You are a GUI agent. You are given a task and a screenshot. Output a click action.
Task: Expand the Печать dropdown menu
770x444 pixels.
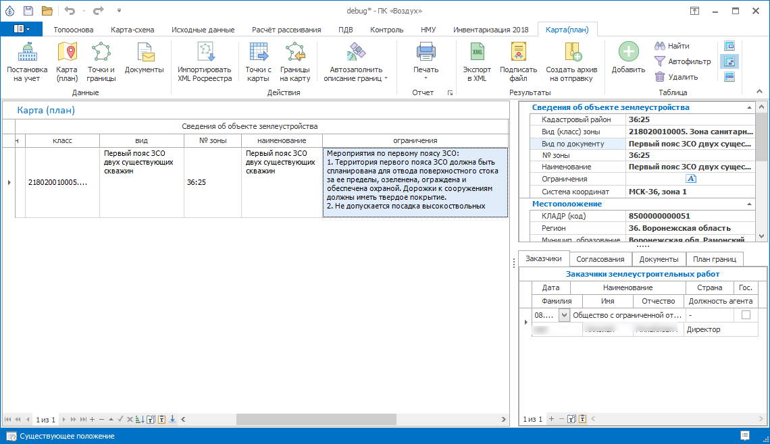(426, 78)
